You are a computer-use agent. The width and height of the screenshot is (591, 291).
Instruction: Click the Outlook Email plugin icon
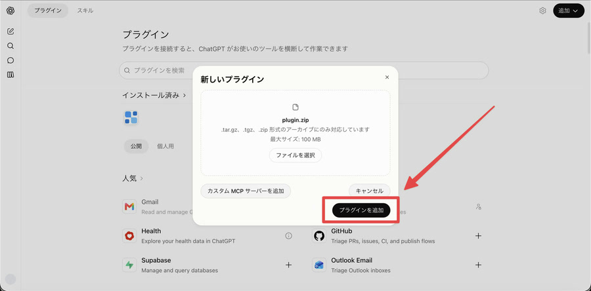tap(319, 265)
